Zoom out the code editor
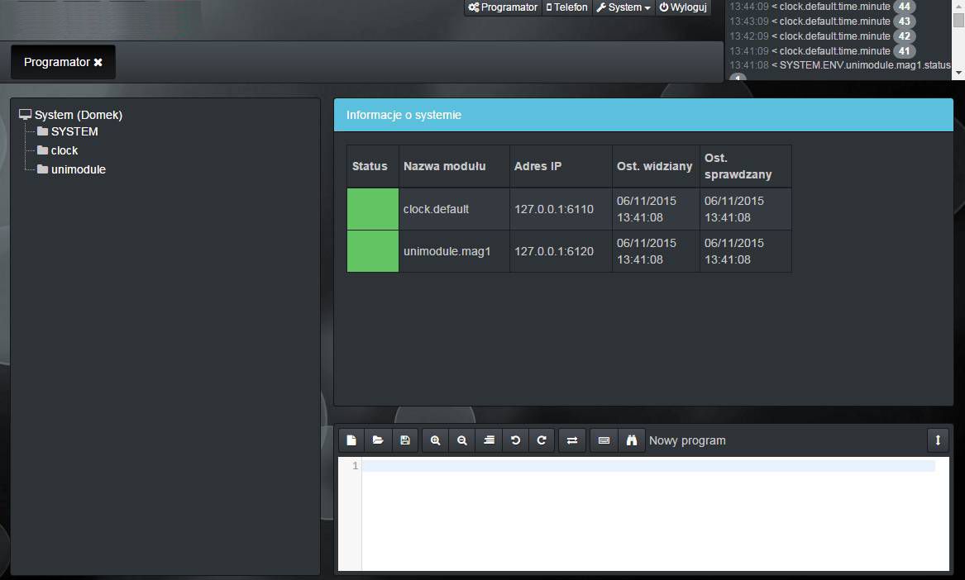The image size is (965, 580). (x=461, y=440)
